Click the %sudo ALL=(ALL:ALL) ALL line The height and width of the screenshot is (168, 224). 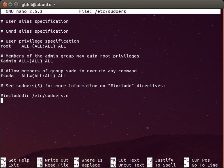(33, 76)
